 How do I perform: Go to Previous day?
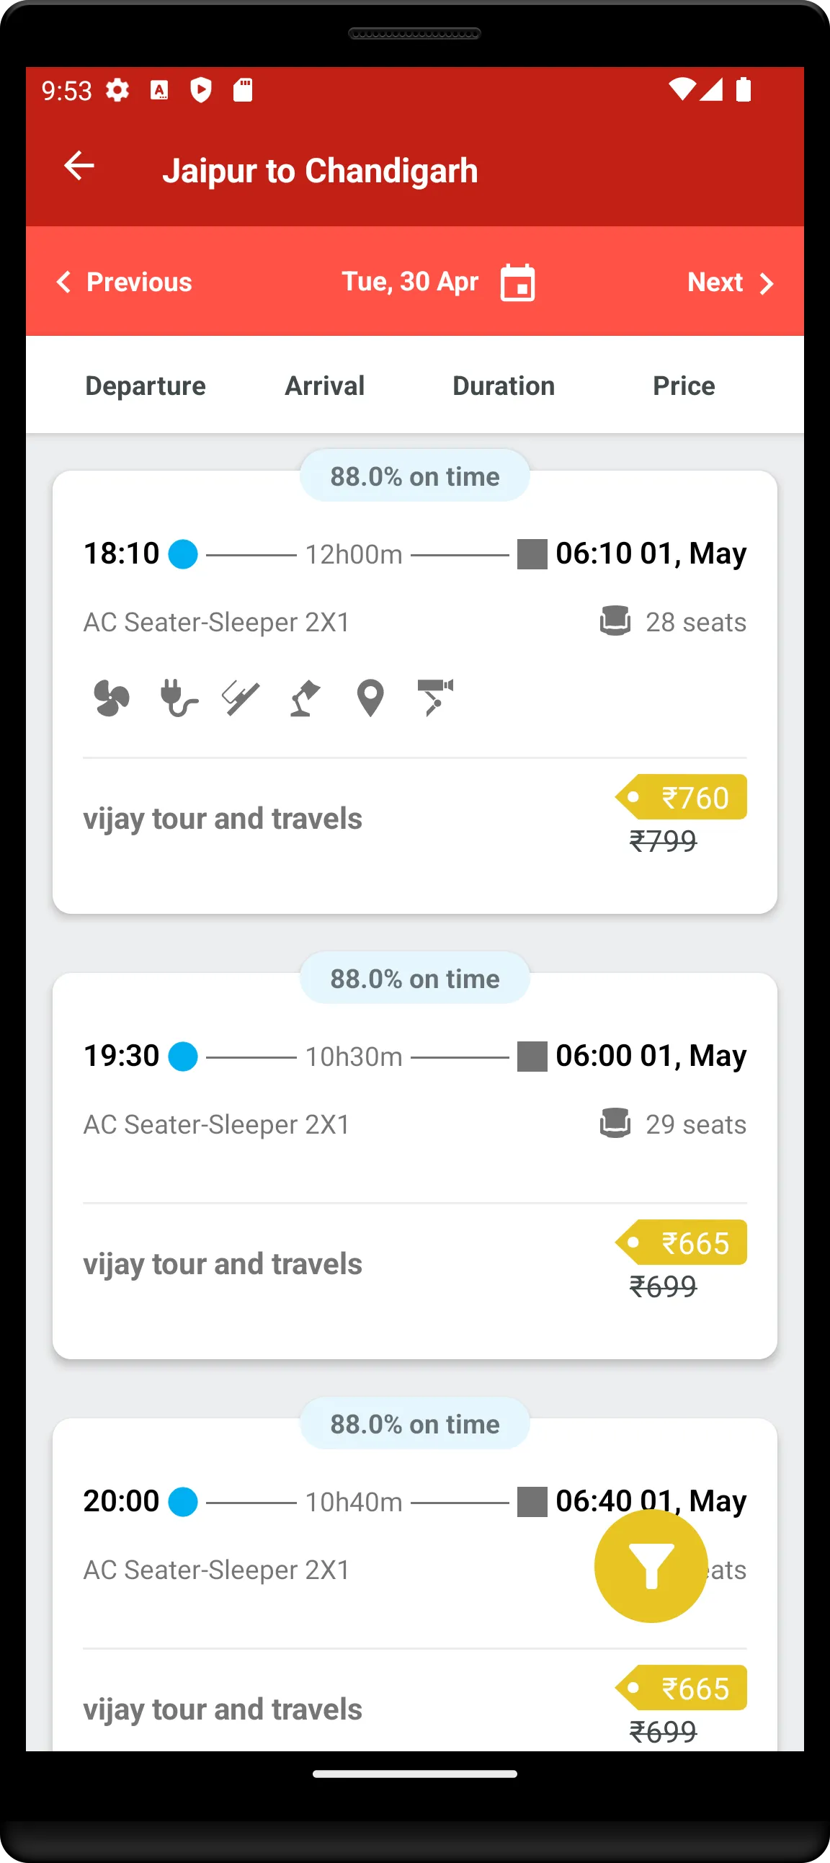click(x=125, y=282)
